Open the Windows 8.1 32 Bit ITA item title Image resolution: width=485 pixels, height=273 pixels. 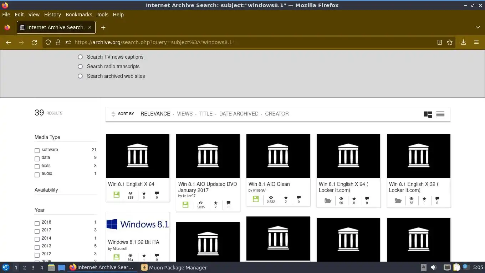coord(134,242)
